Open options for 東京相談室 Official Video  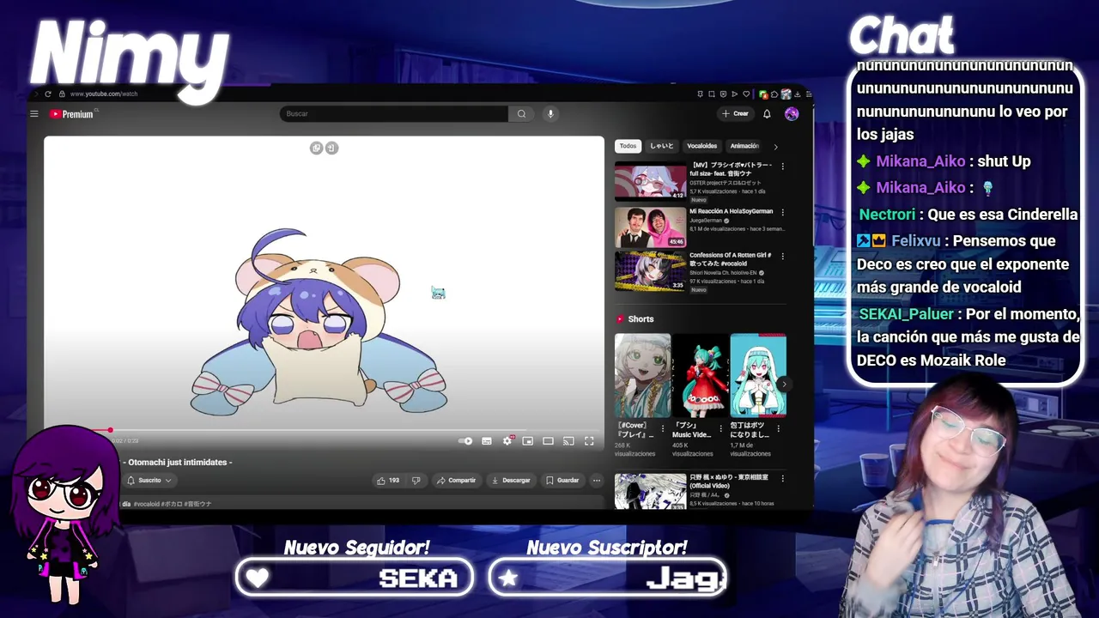(x=782, y=478)
